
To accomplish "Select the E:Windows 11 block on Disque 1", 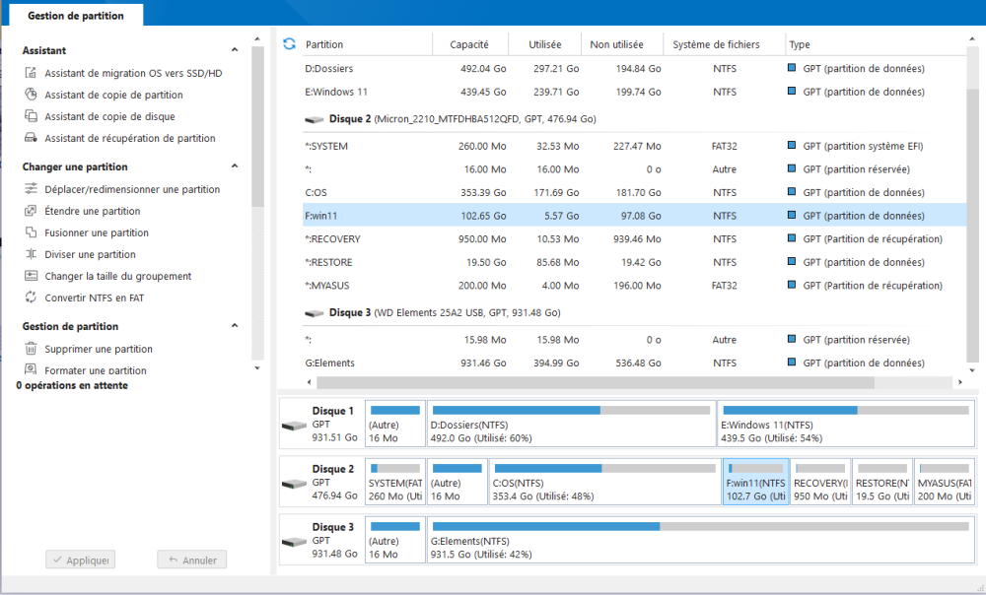I will [846, 424].
